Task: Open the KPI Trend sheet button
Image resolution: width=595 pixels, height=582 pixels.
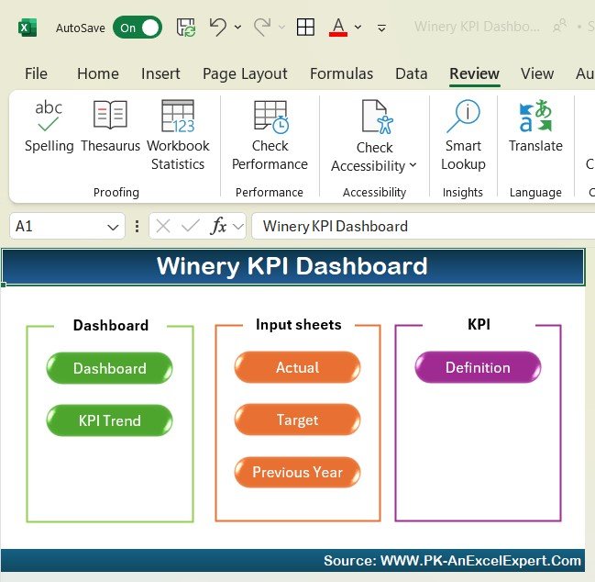Action: click(x=110, y=420)
